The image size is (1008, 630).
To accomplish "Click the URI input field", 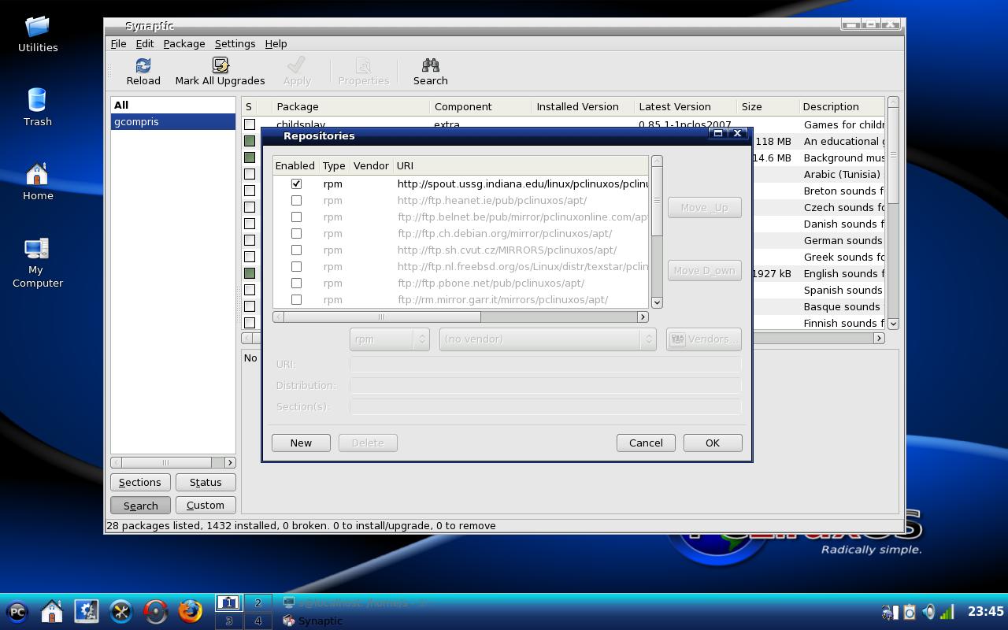I will pyautogui.click(x=545, y=364).
